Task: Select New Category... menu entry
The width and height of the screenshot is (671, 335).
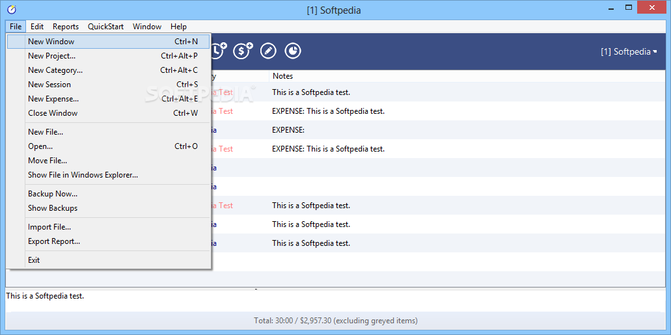Action: click(109, 70)
